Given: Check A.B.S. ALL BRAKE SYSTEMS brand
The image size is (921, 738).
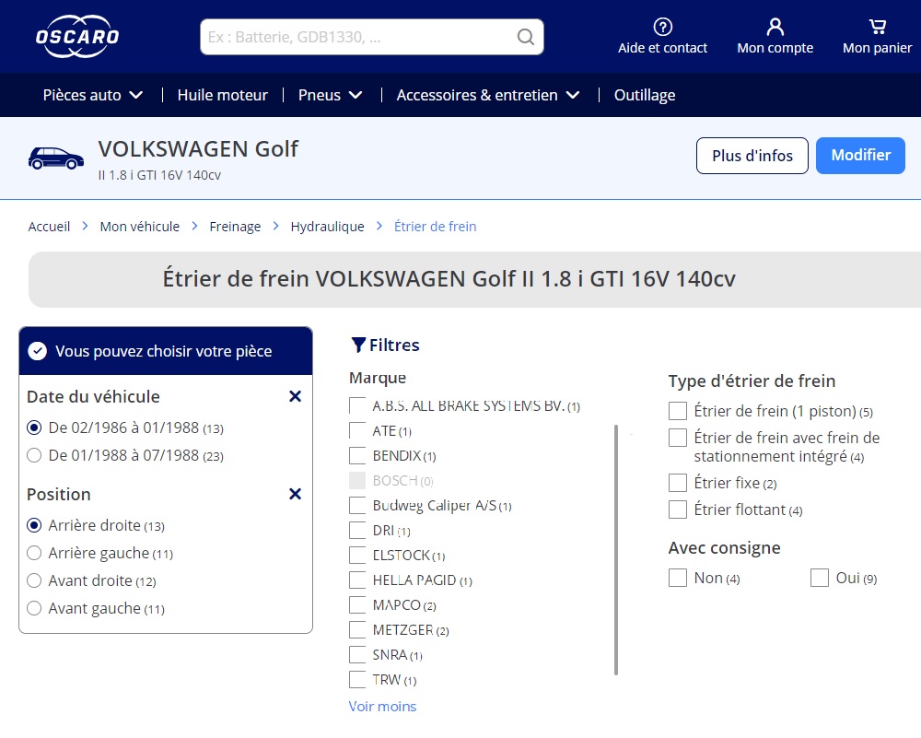Looking at the screenshot, I should tap(357, 406).
